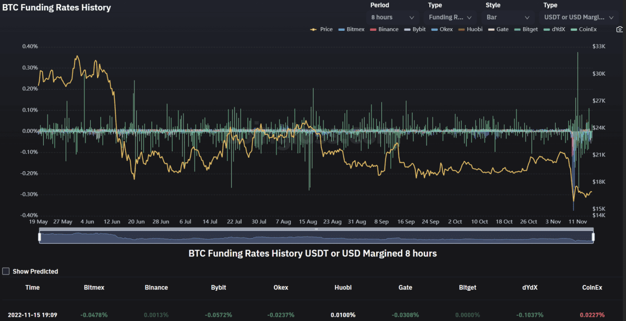Toggle Huobi series in chart legend
Screen dimensions: 626x321
click(x=471, y=29)
